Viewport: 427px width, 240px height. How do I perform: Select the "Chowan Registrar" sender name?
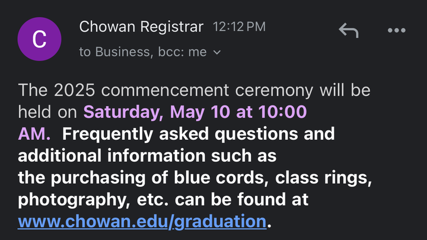click(x=141, y=27)
